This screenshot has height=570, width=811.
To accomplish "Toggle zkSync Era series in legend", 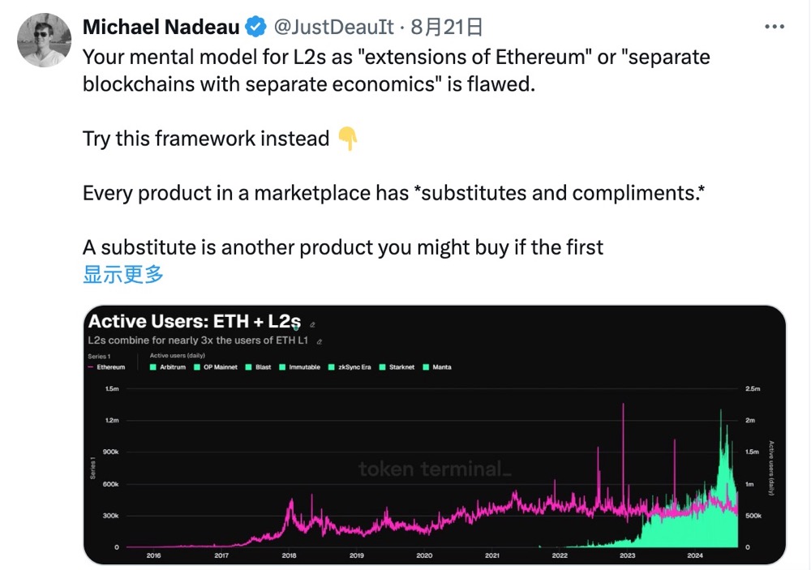I will pyautogui.click(x=331, y=367).
